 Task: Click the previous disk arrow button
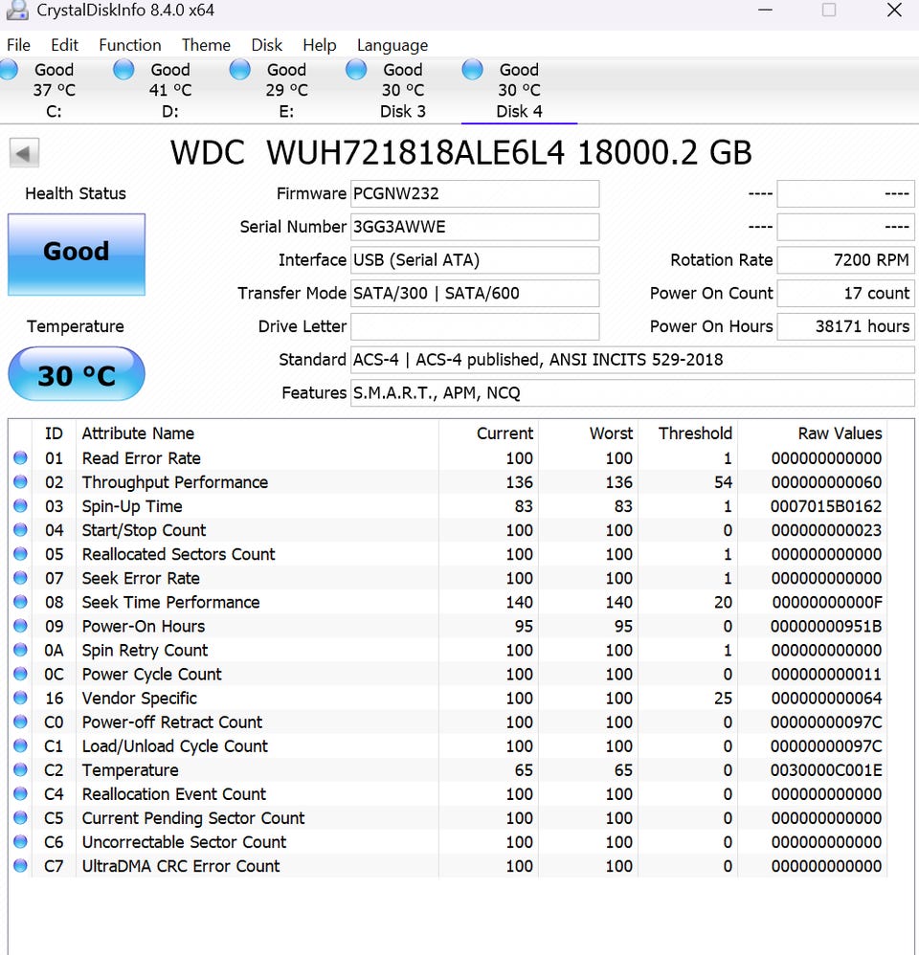[x=24, y=153]
